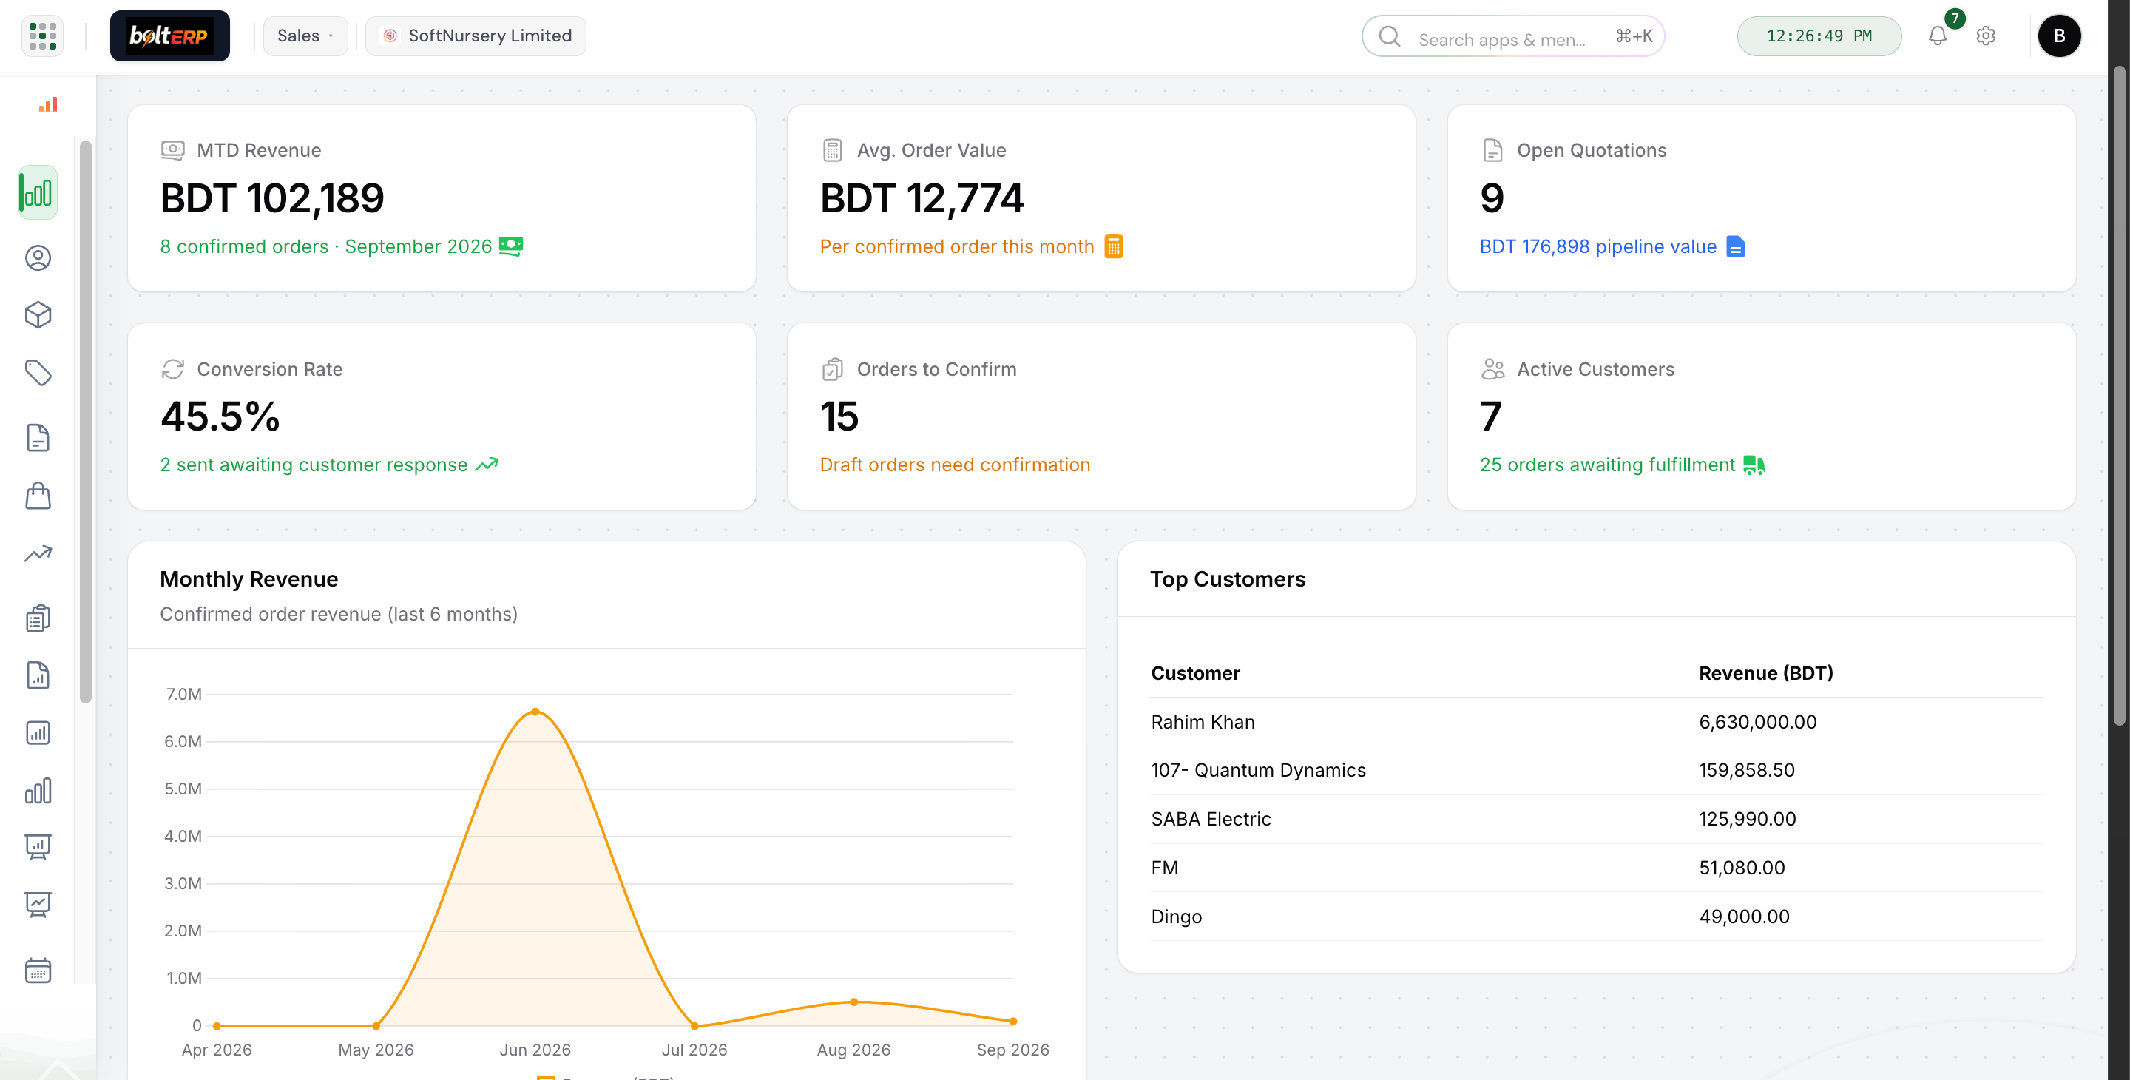Open the quotation document icon in sidebar

38,437
